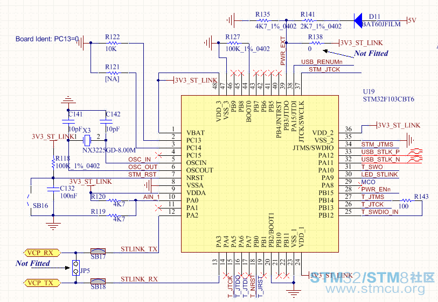This screenshot has width=438, height=302.
Task: Click the R138 resistor symbol
Action: coord(316,43)
